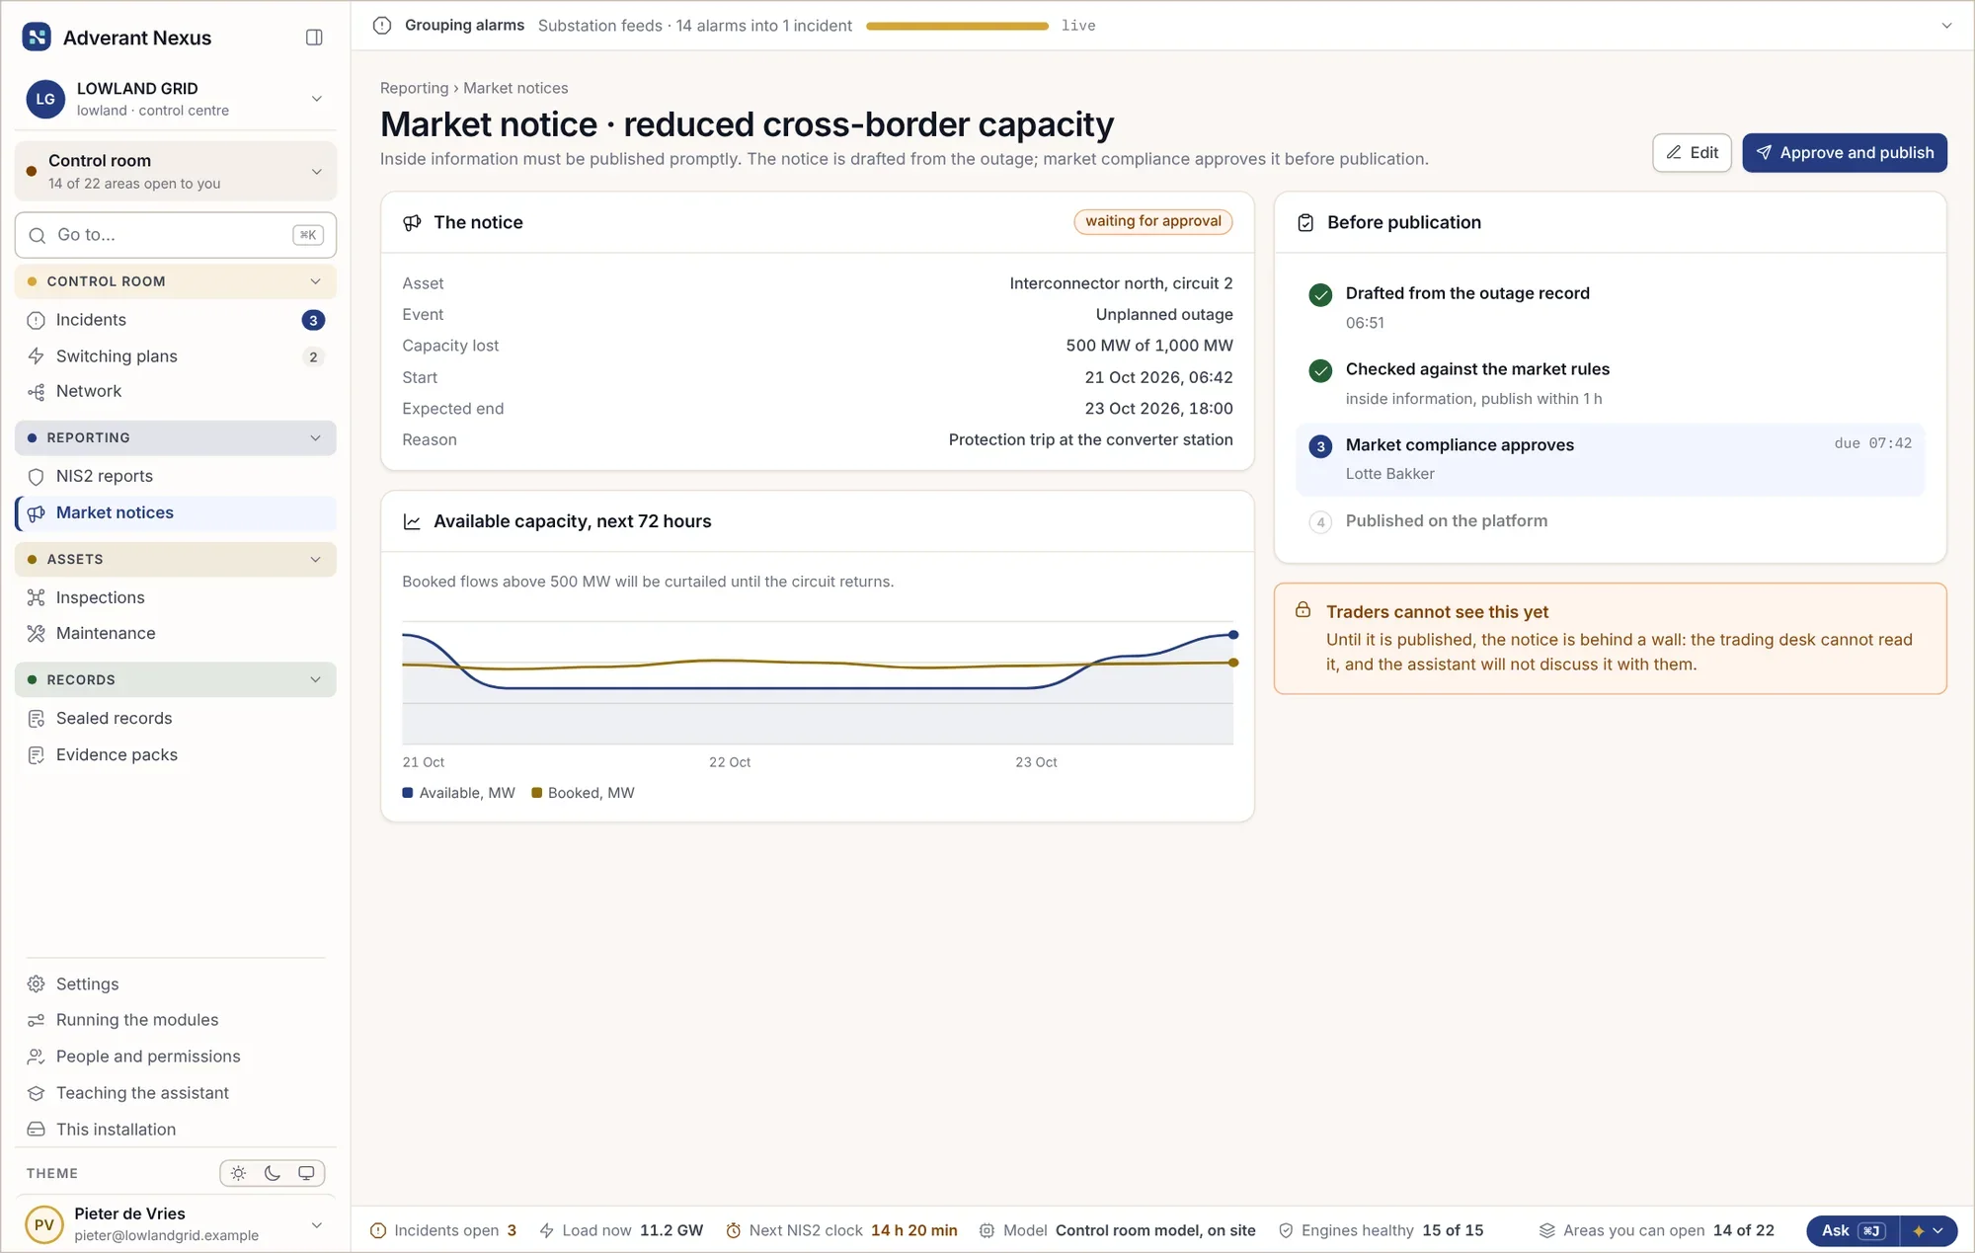The height and width of the screenshot is (1253, 1975).
Task: Open Market notices in the sidebar
Action: [x=176, y=513]
